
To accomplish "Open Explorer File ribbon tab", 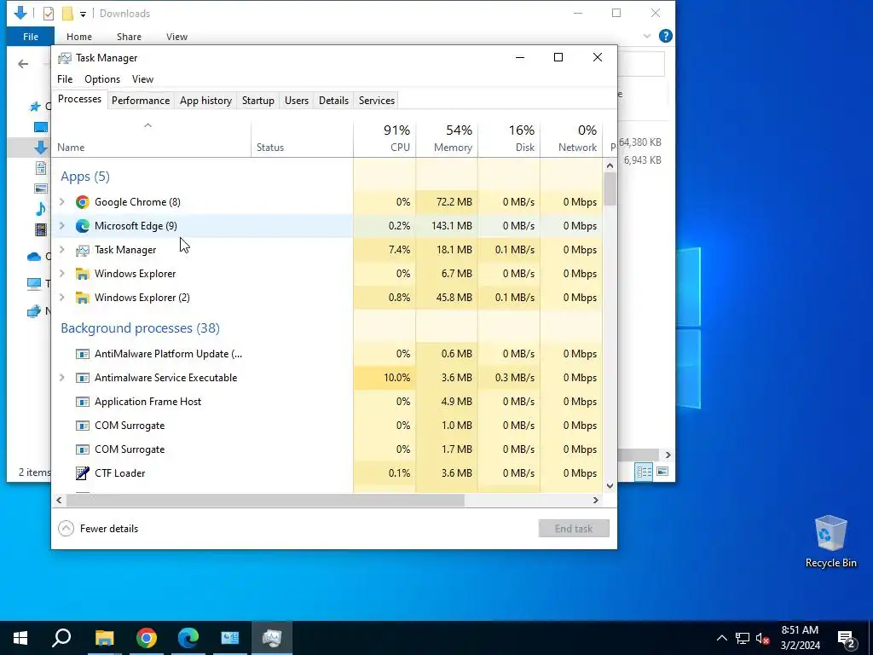I will (x=31, y=36).
